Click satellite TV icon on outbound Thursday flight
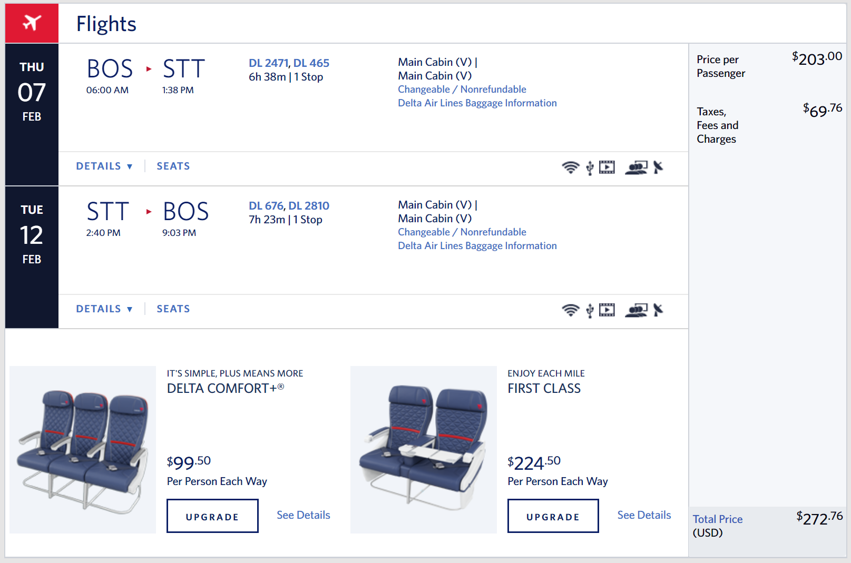This screenshot has width=851, height=563. pyautogui.click(x=658, y=167)
